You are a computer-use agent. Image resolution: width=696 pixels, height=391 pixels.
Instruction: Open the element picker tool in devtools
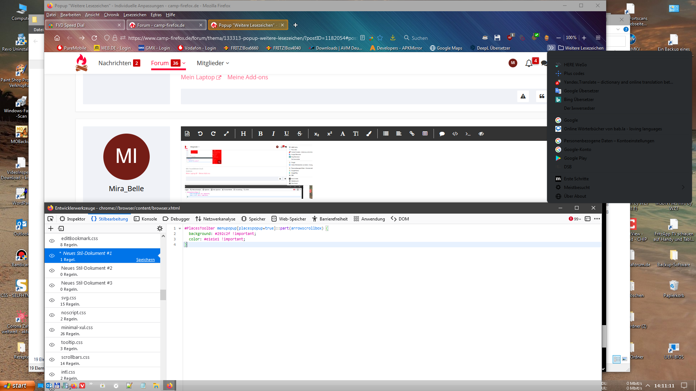[50, 219]
